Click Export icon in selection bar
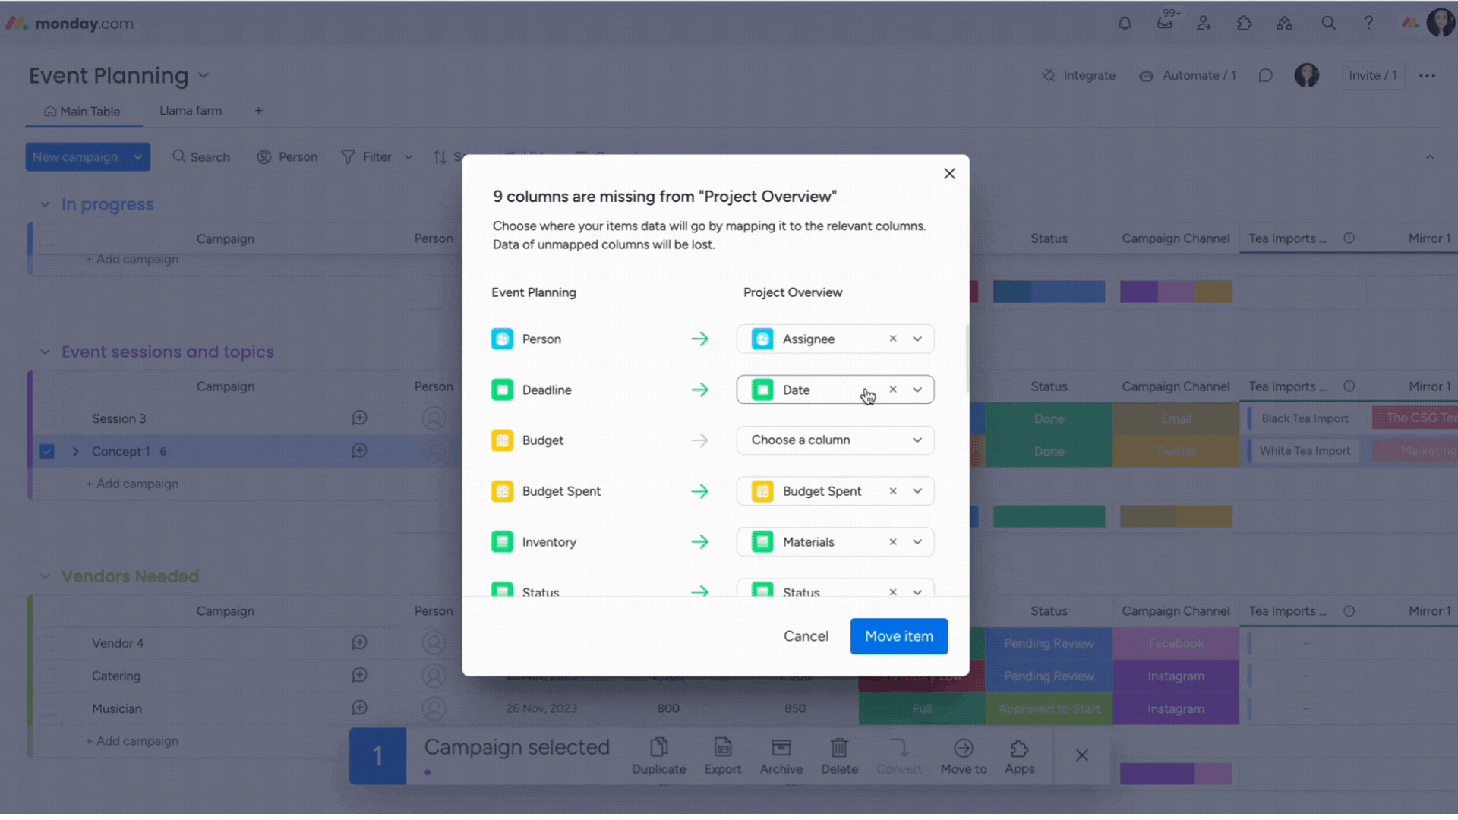 722,756
